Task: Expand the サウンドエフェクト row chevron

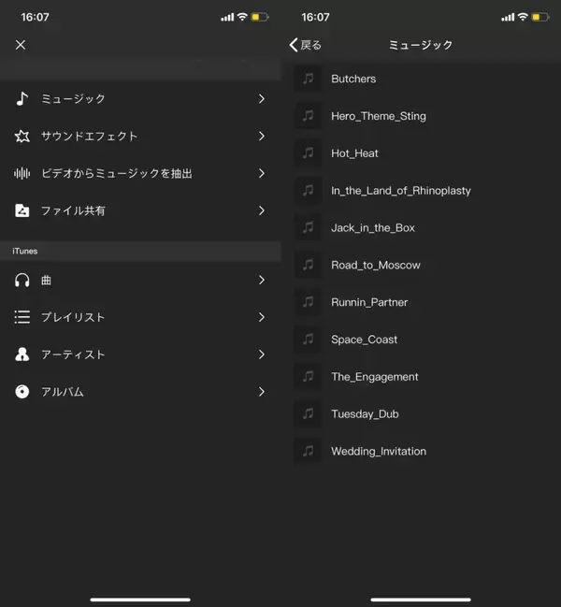Action: (x=262, y=136)
